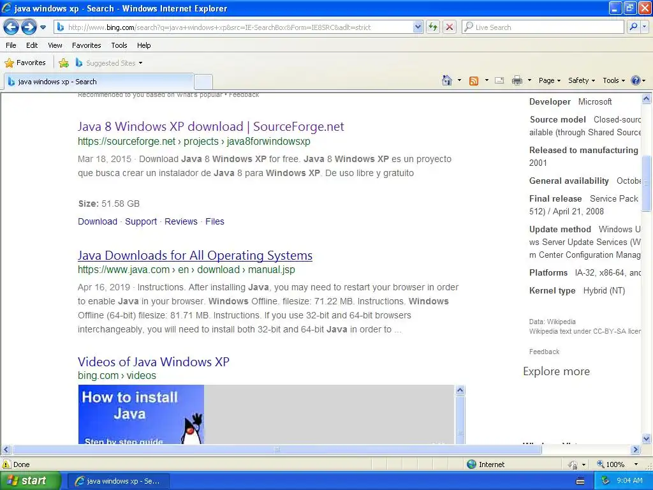Click the status bar privacy/security icon
Viewport: 653px width, 490px height.
pos(573,464)
